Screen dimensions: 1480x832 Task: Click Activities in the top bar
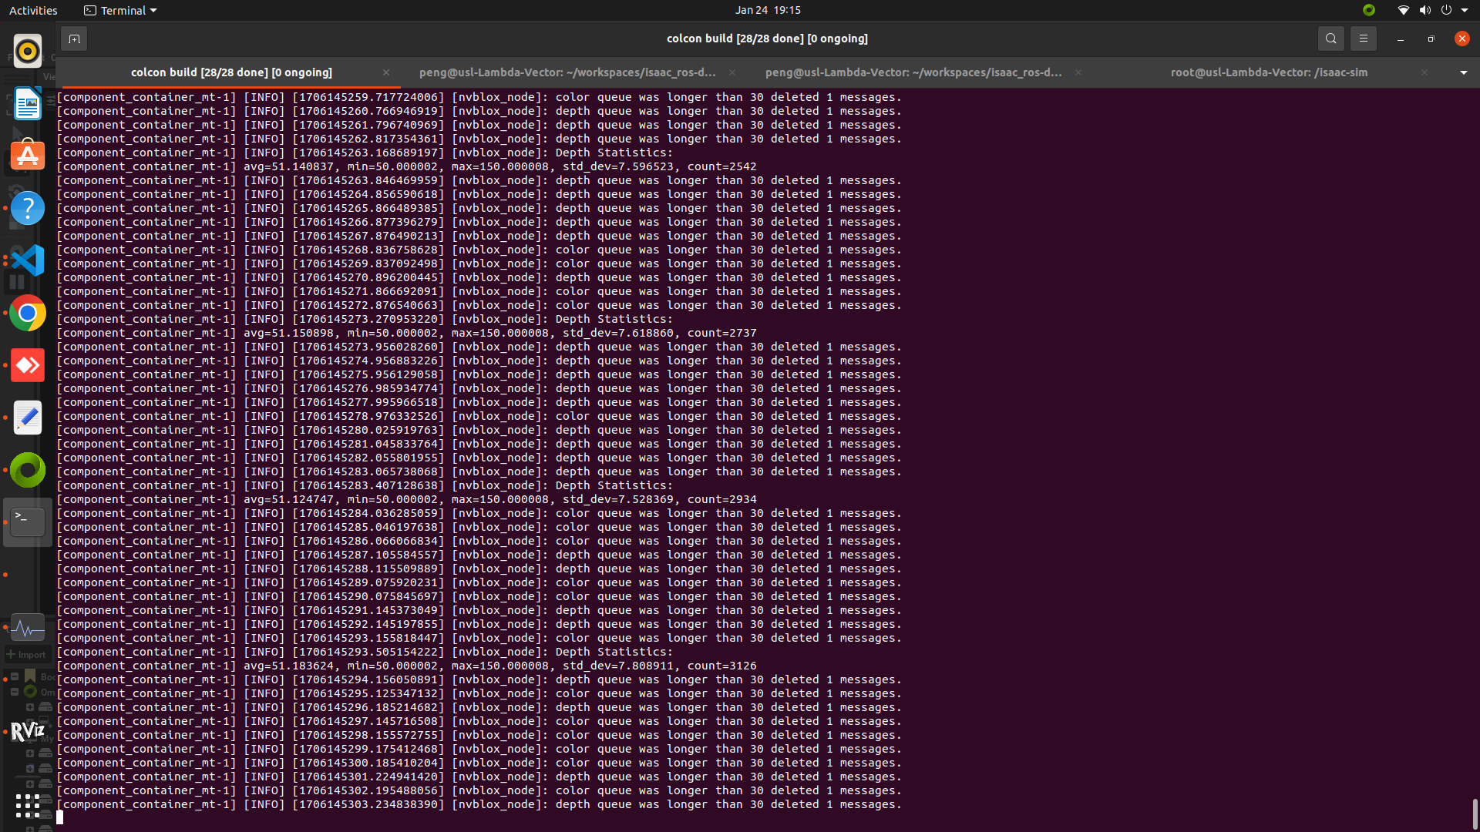[x=33, y=10]
